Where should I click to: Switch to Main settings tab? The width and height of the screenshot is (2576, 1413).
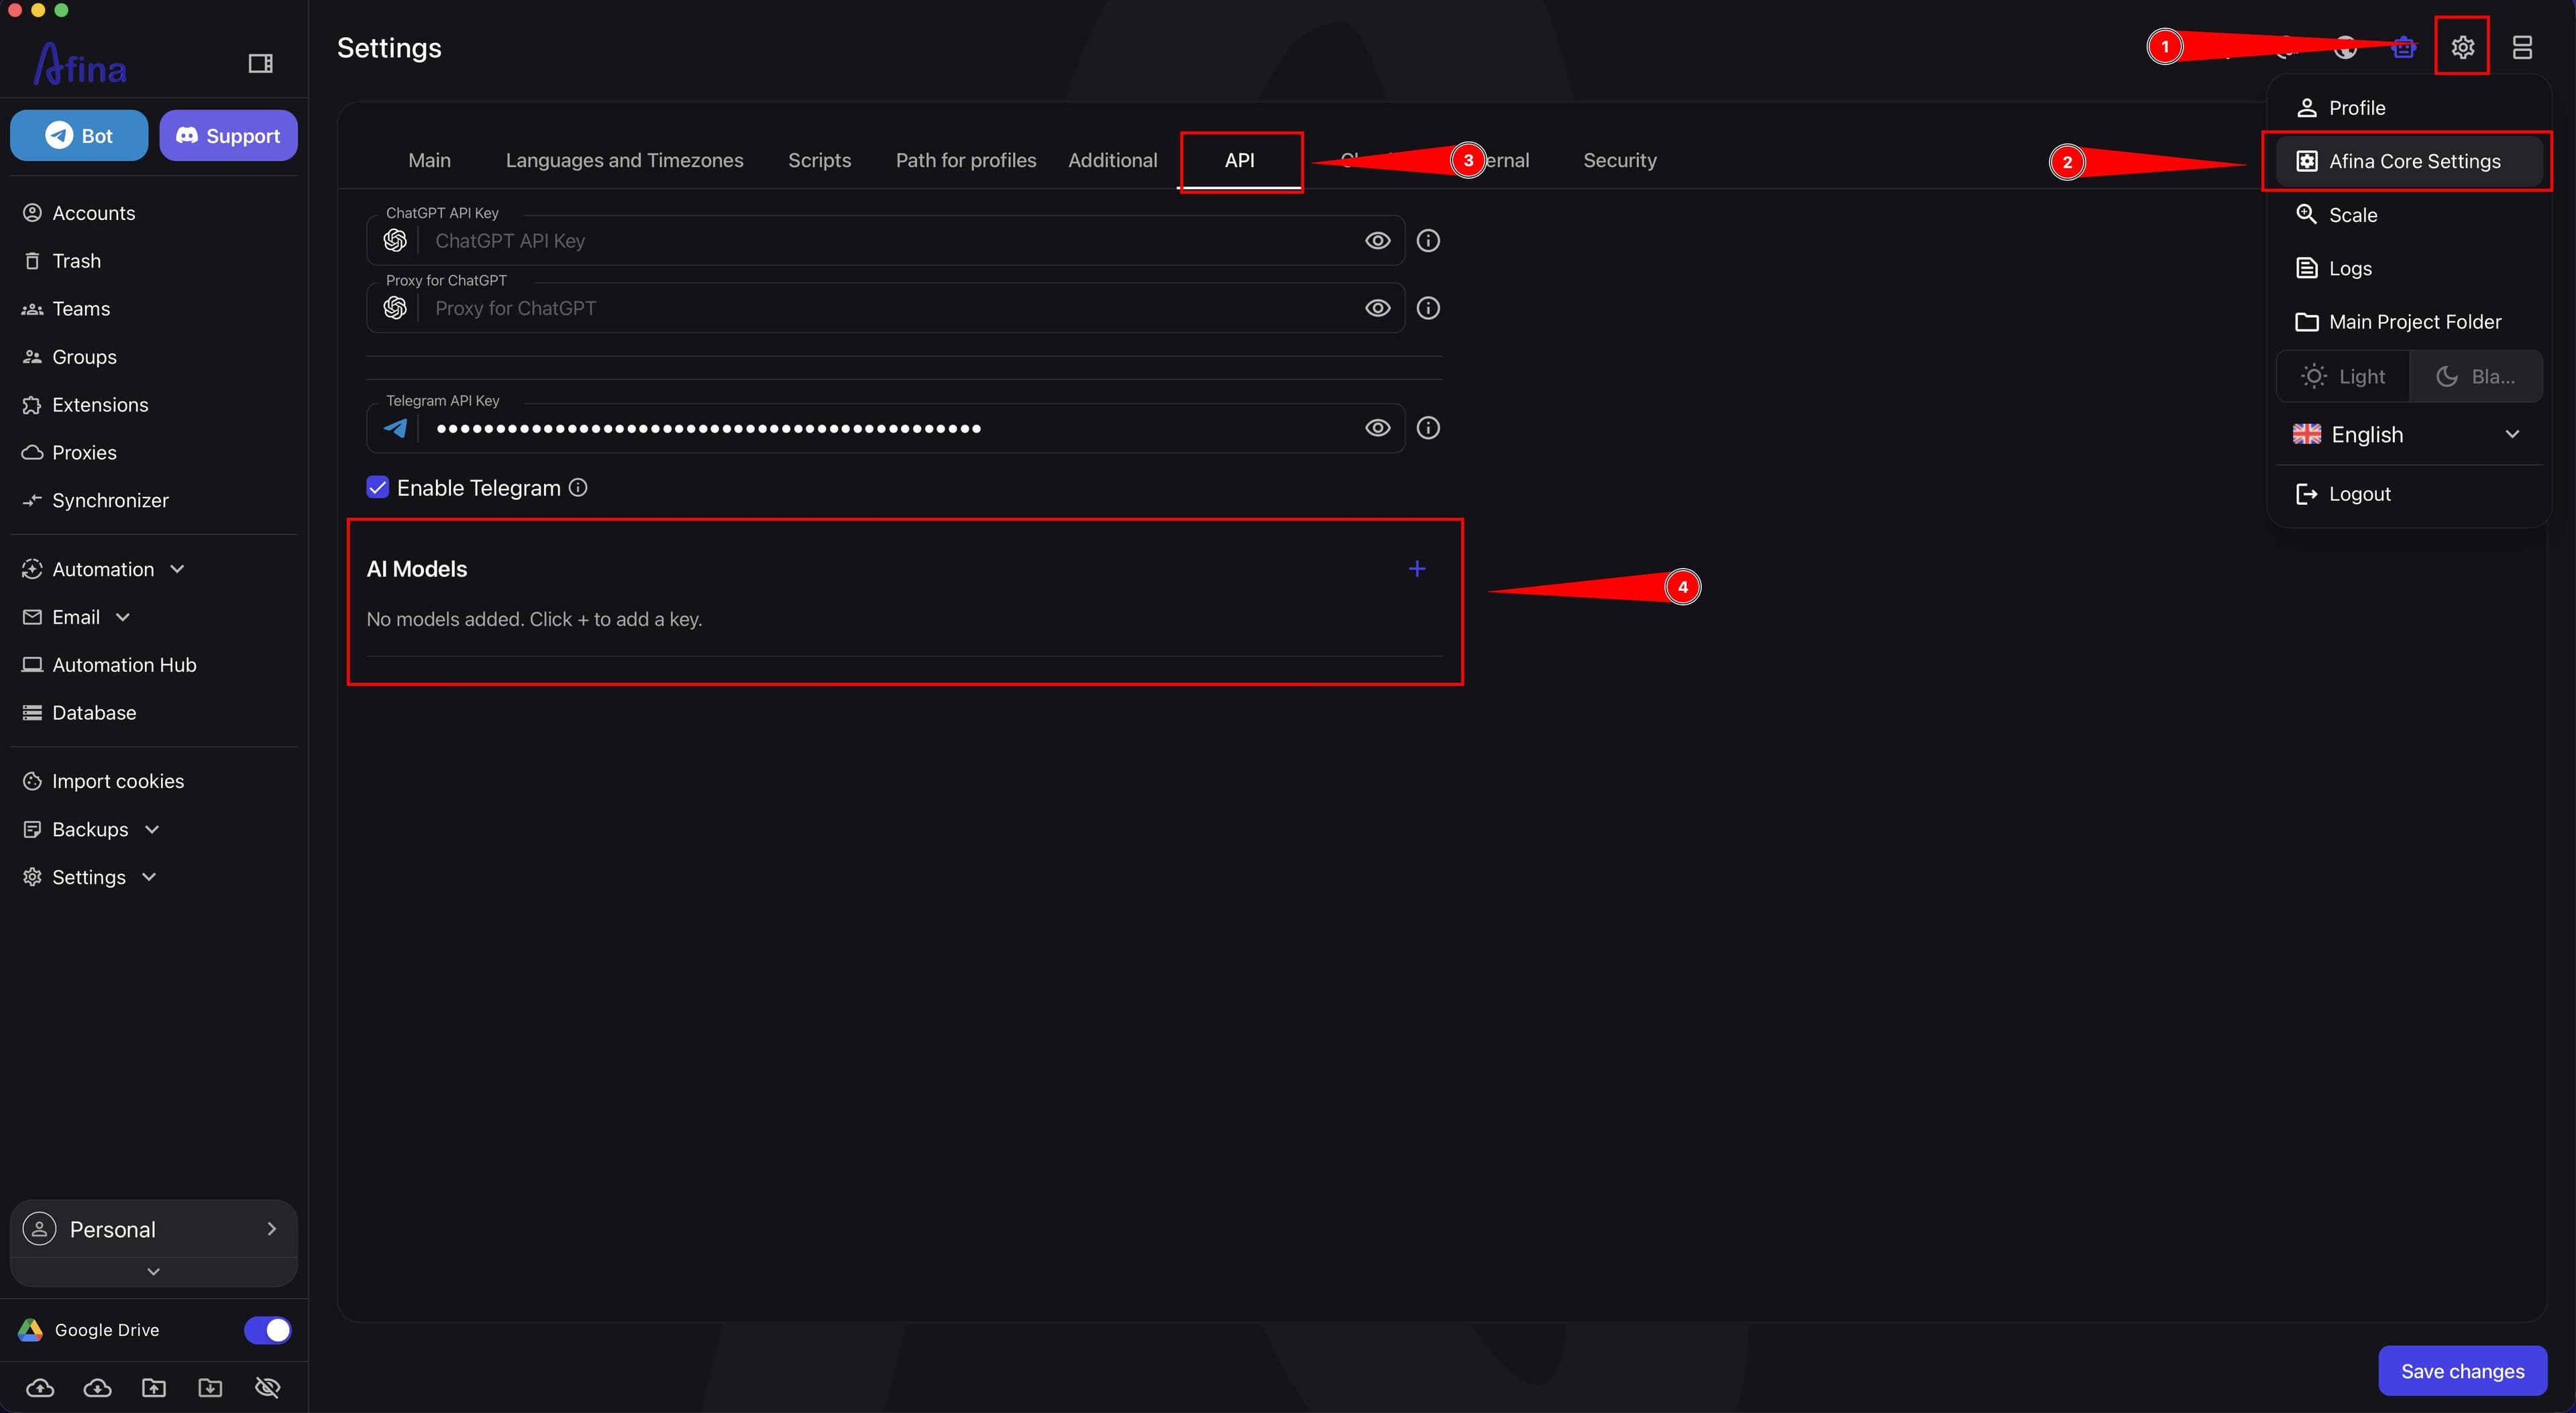(429, 160)
